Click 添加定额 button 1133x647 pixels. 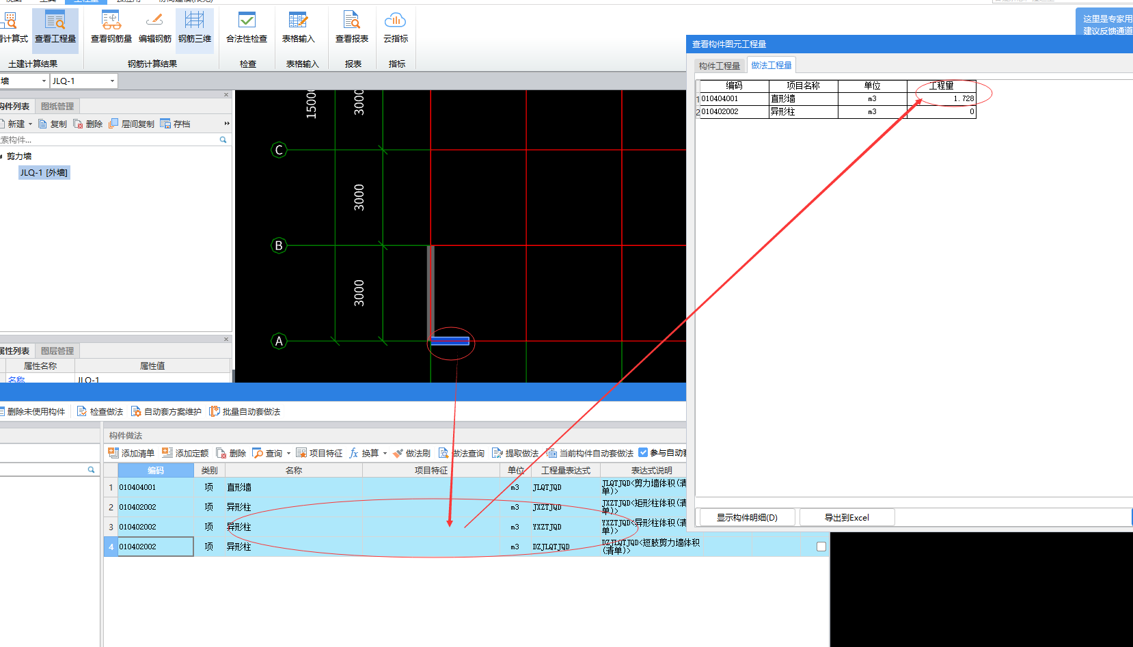click(185, 453)
